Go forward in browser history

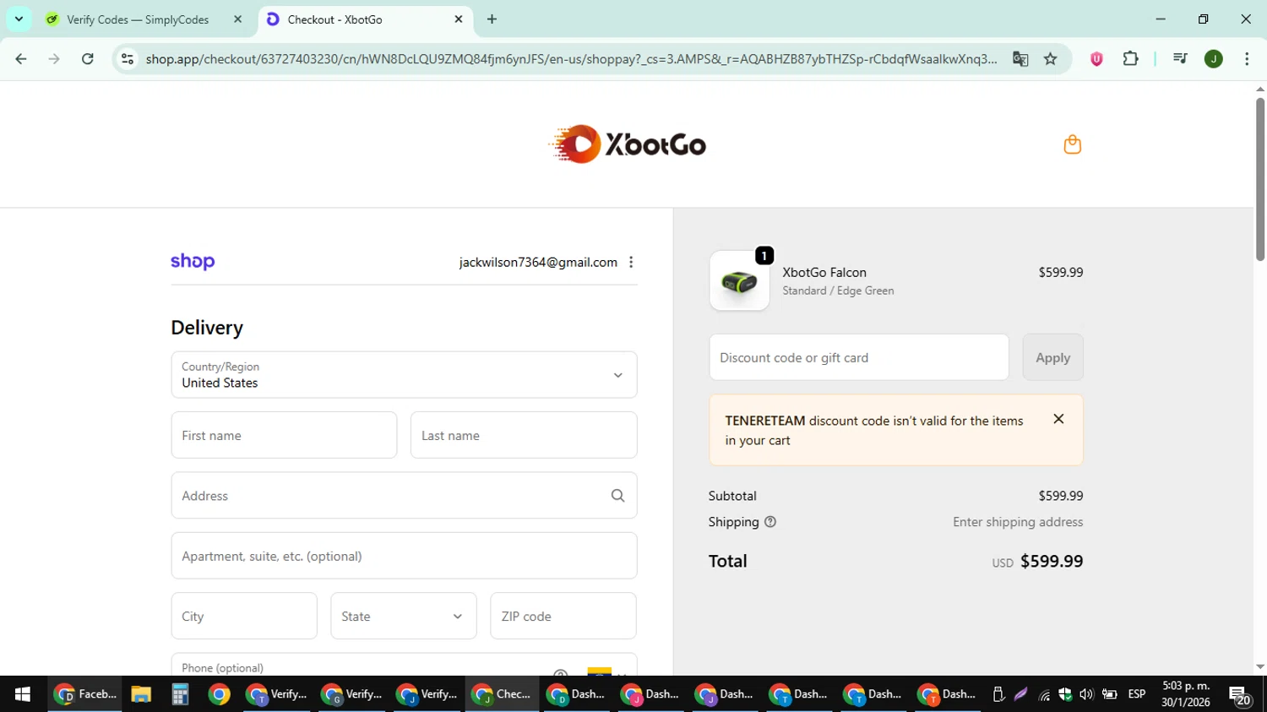(54, 59)
